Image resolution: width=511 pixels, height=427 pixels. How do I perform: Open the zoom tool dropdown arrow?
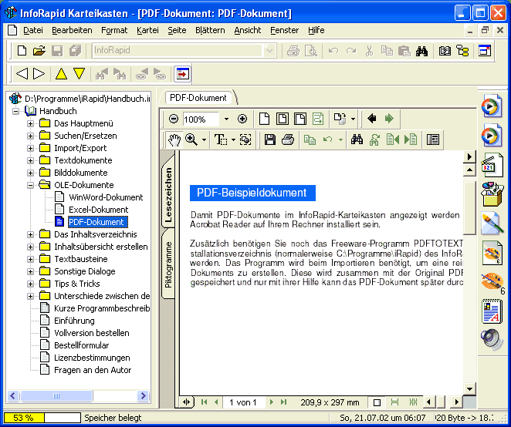pos(204,140)
